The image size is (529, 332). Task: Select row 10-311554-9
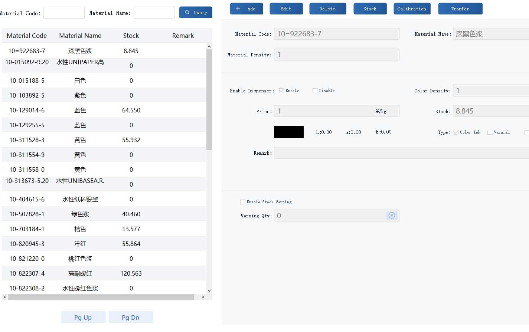104,155
